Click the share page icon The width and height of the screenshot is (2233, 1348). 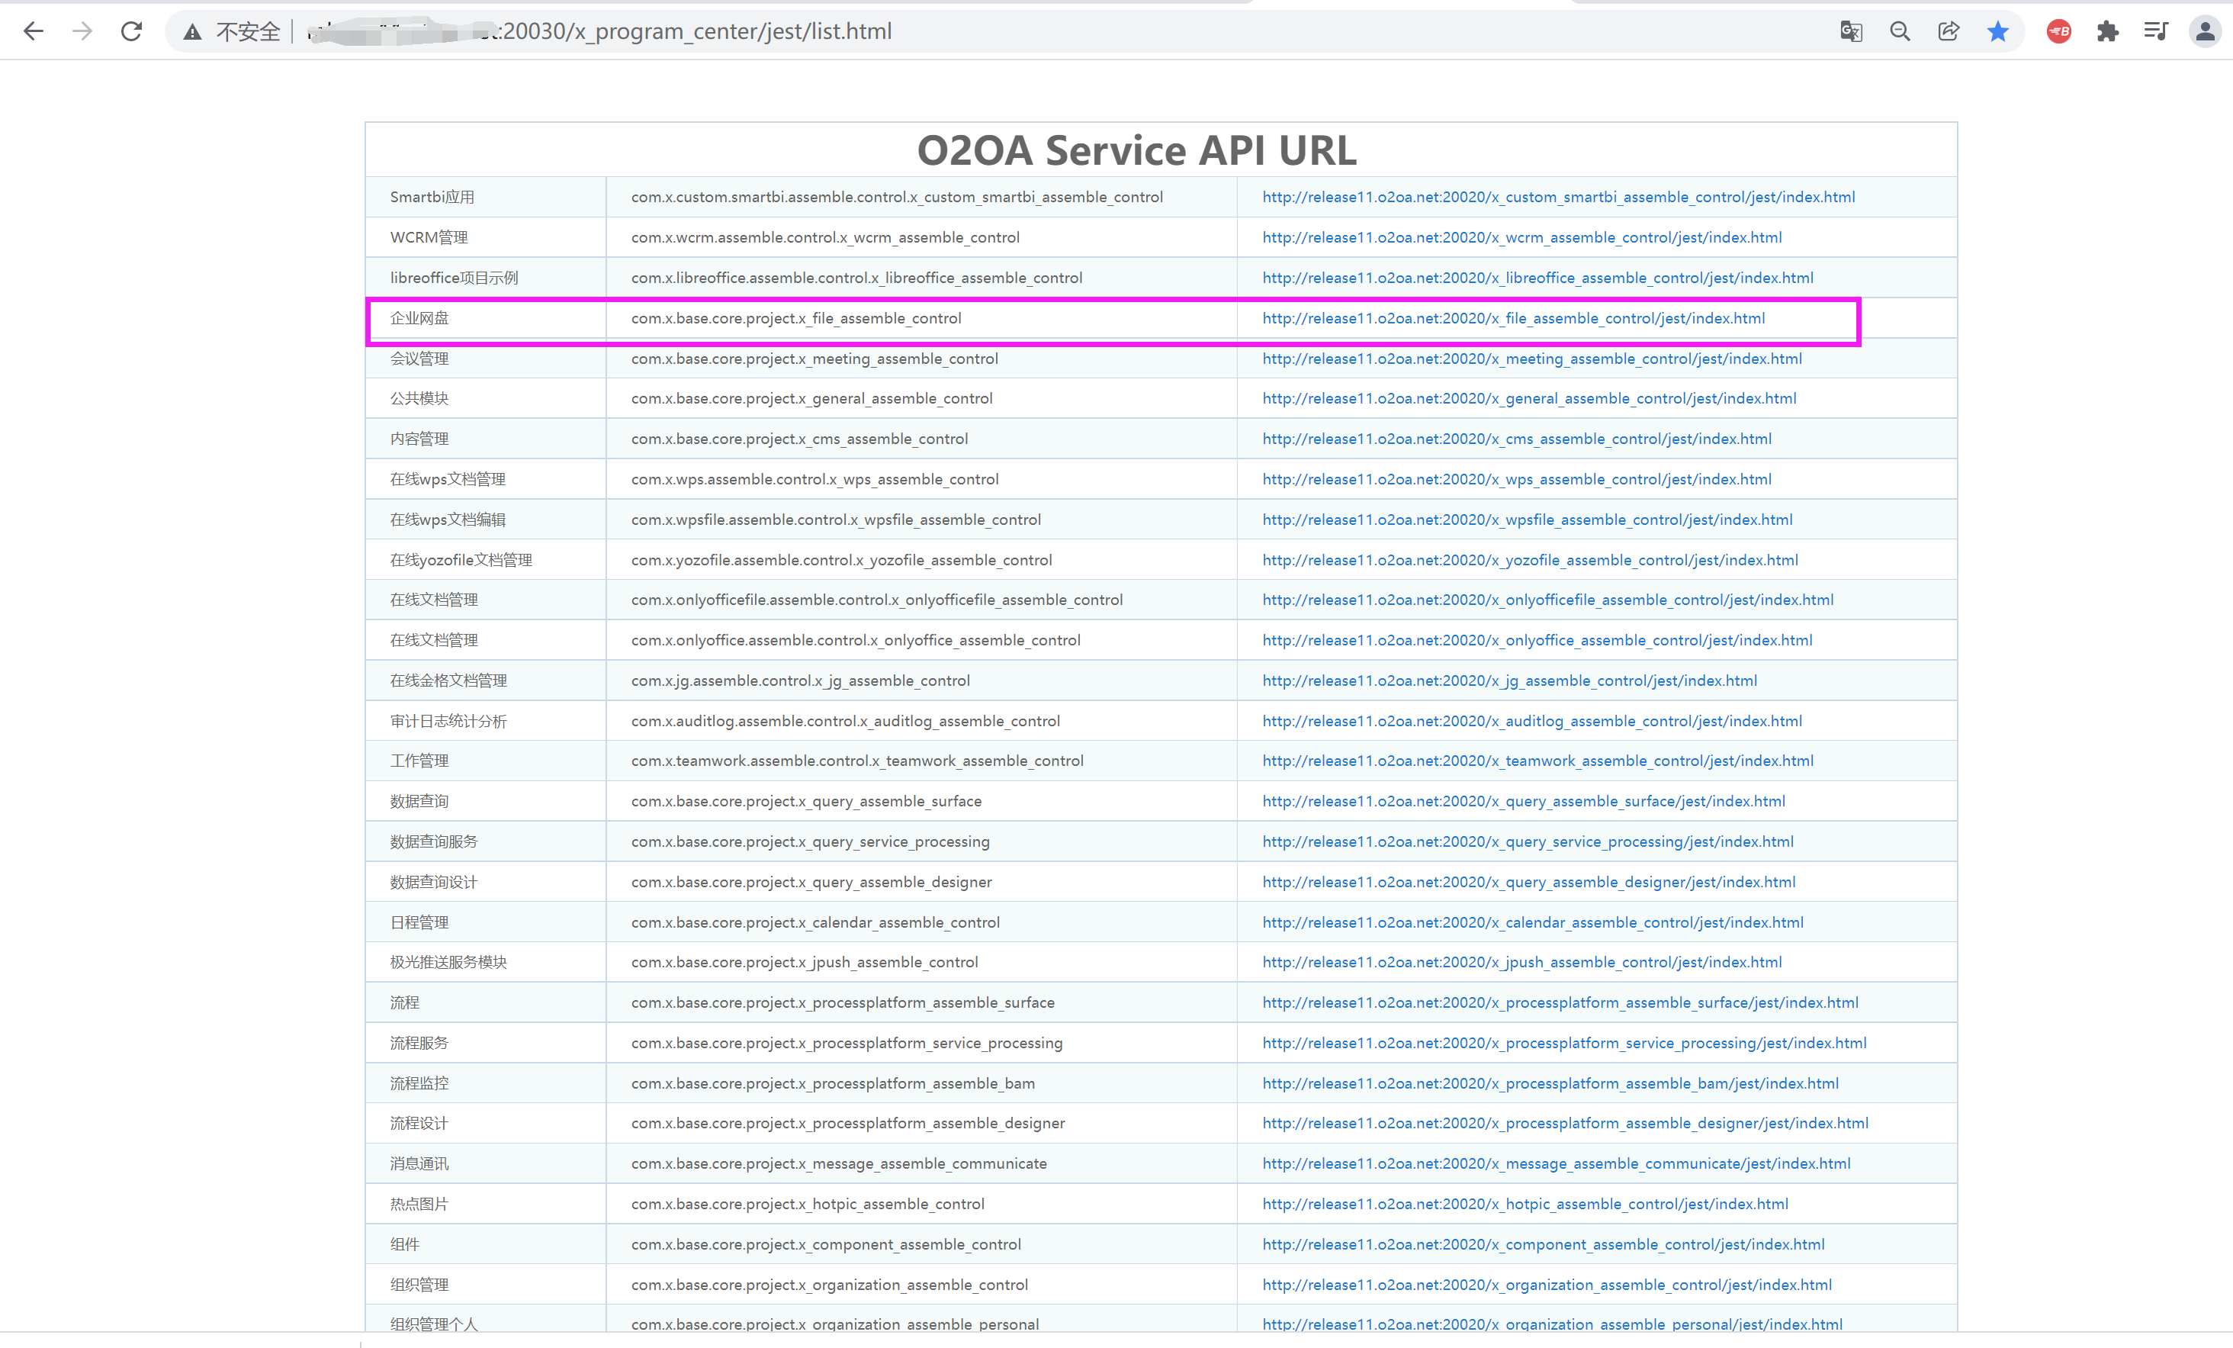[x=1949, y=32]
